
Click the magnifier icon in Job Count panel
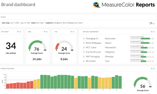tap(20, 32)
